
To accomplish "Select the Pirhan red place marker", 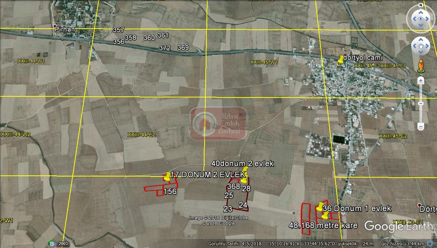I will click(x=55, y=26).
